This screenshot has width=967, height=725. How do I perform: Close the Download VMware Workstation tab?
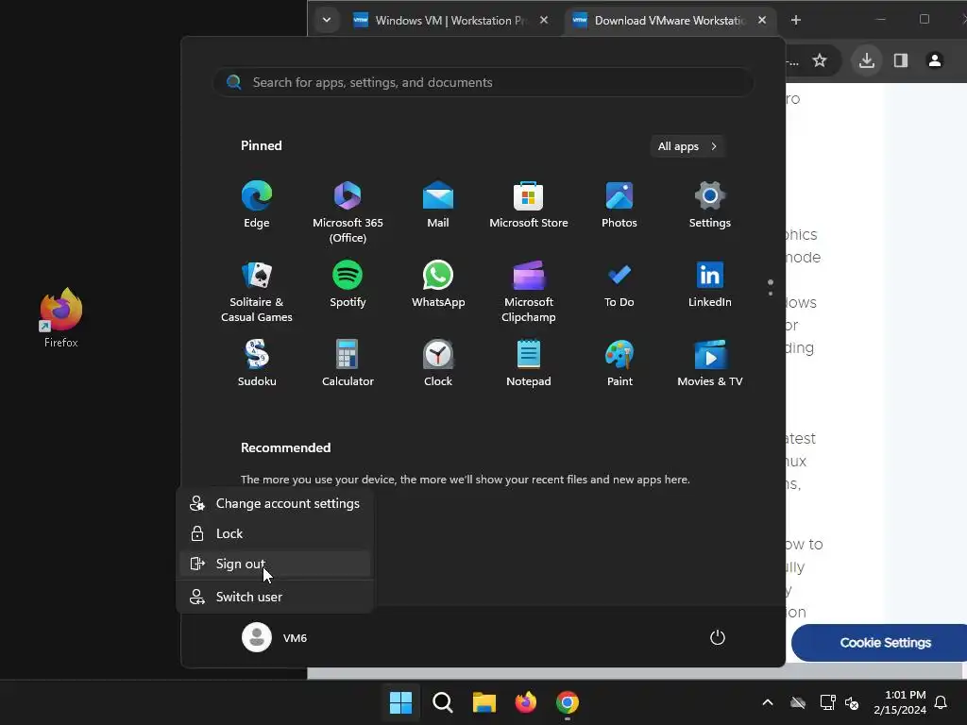[762, 21]
